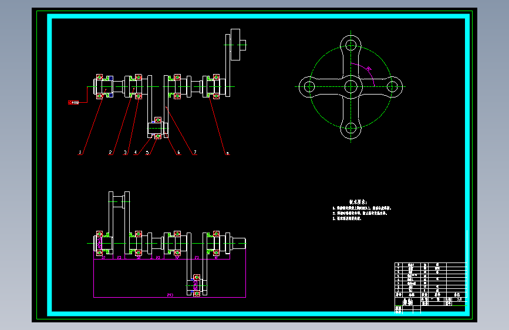Click the drawing name cell in title block
Screen dimensions: 509x330
(407, 301)
